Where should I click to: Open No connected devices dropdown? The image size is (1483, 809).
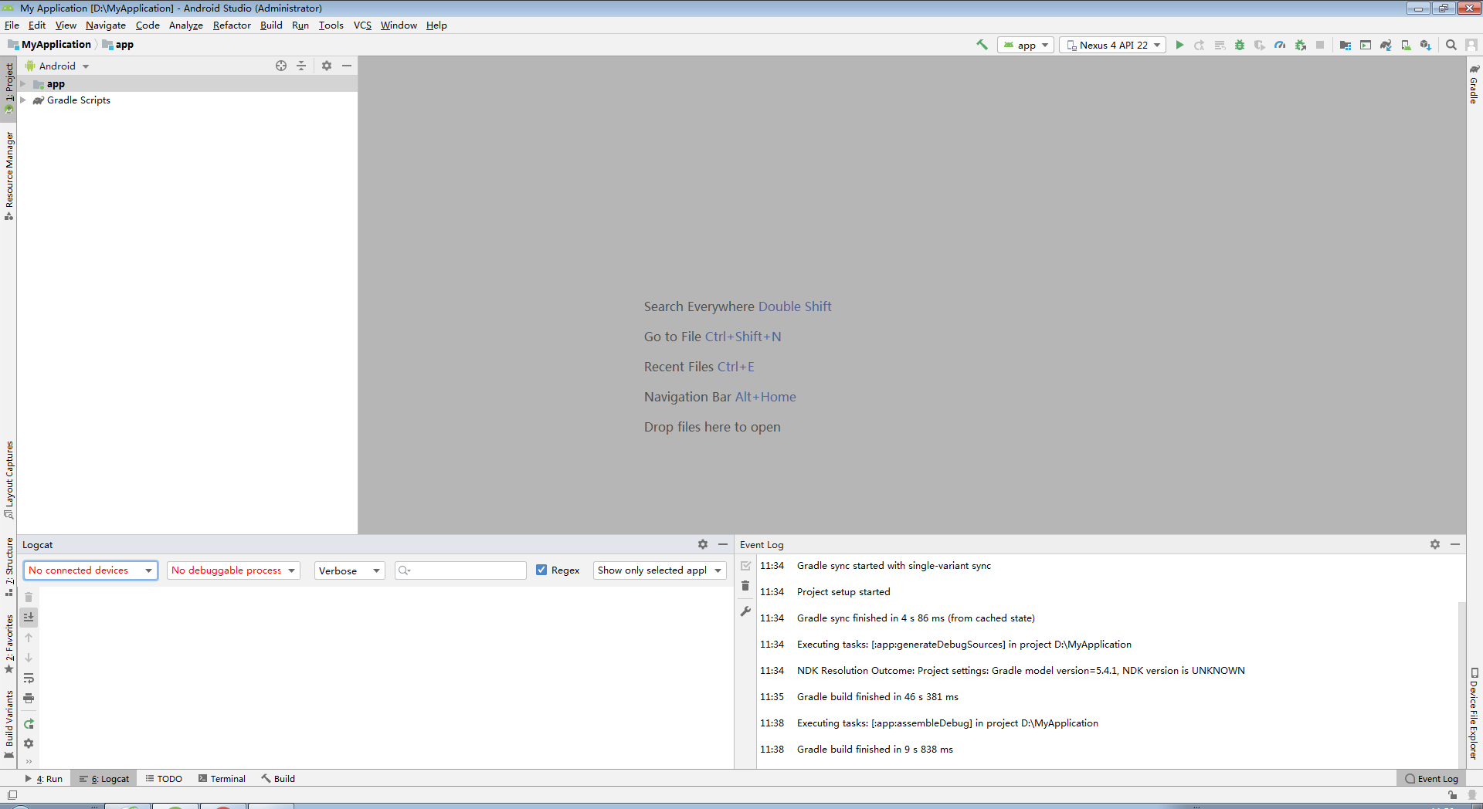click(x=91, y=570)
